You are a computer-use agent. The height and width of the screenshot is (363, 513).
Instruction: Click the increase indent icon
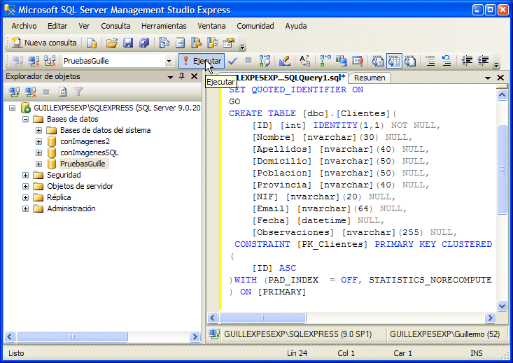click(483, 61)
